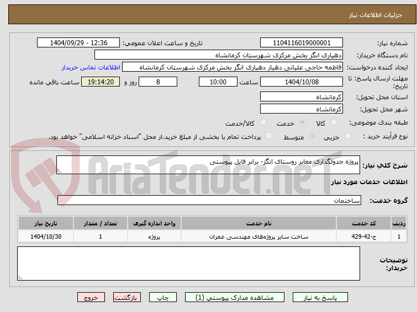The width and height of the screenshot is (417, 312).
Task: Click cell ساخت سایر پروژه‌های مهندسی عمران
Action: click(259, 236)
